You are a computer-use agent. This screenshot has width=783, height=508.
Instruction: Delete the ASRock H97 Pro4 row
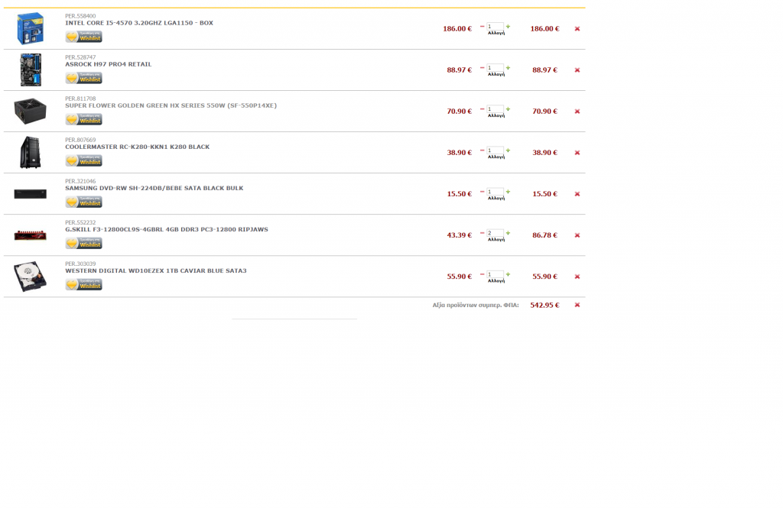pyautogui.click(x=577, y=70)
